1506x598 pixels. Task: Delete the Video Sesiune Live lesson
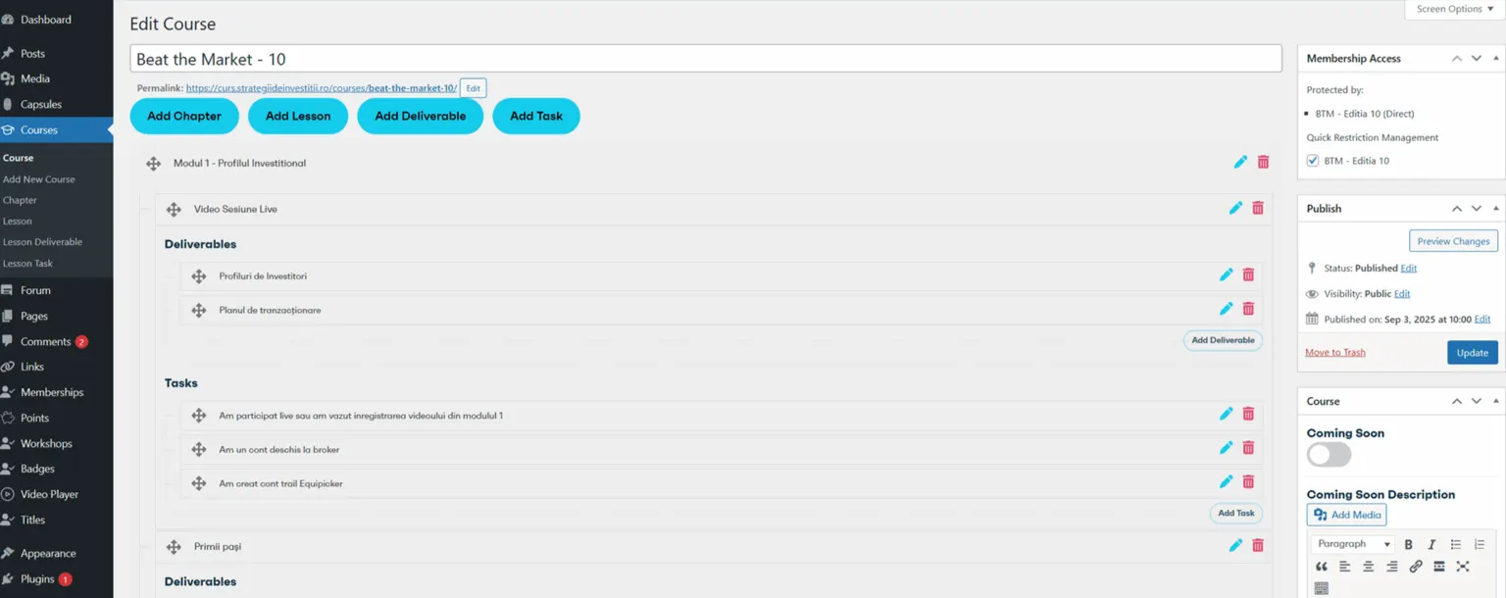pyautogui.click(x=1258, y=208)
